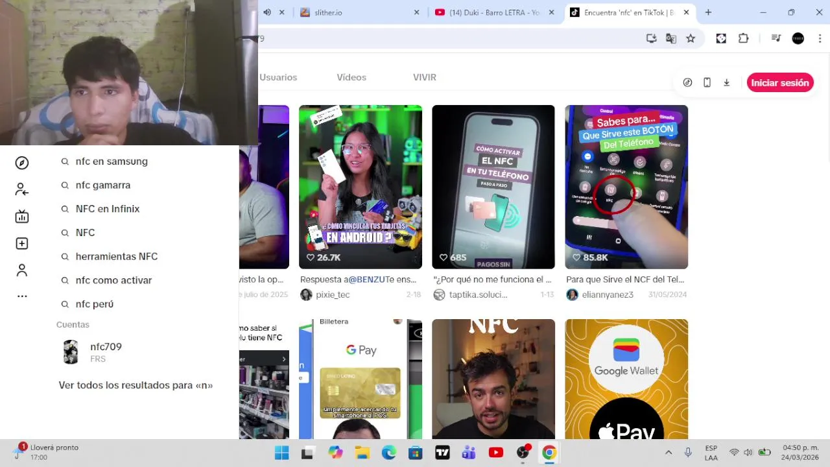
Task: Open the Usuarios search tab
Action: [278, 77]
